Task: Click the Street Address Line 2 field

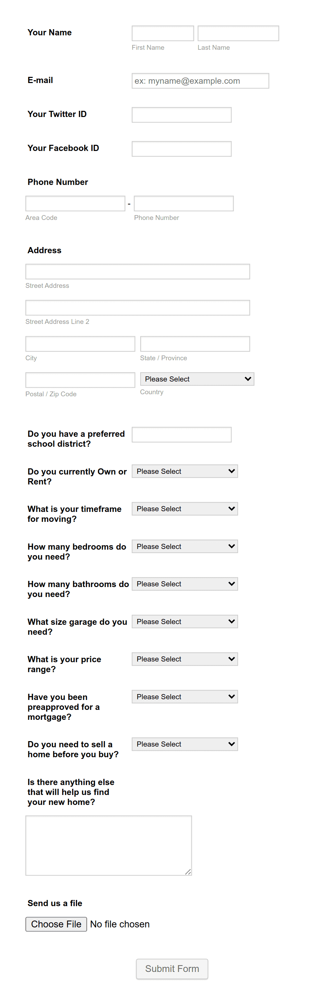Action: 138,308
